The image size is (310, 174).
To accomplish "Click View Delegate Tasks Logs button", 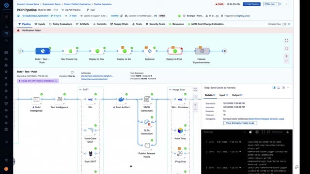I will pos(240,123).
